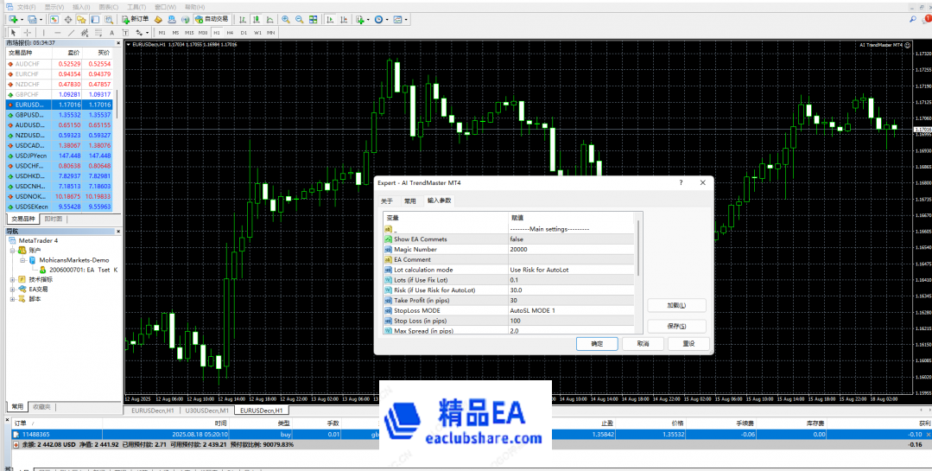Open the 关于 tab in Expert dialog
This screenshot has width=932, height=471.
coord(387,200)
